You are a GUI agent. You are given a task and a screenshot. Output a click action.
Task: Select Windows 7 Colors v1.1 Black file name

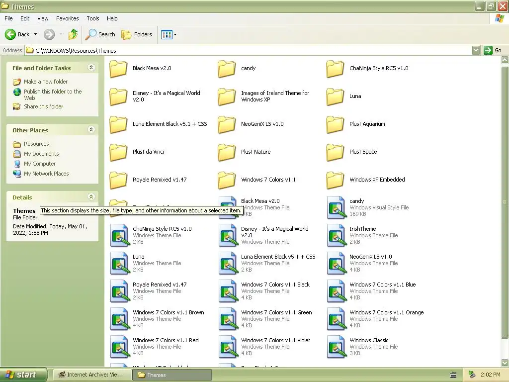point(275,284)
